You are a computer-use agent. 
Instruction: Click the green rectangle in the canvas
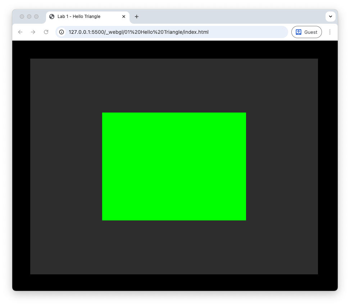[x=174, y=166]
